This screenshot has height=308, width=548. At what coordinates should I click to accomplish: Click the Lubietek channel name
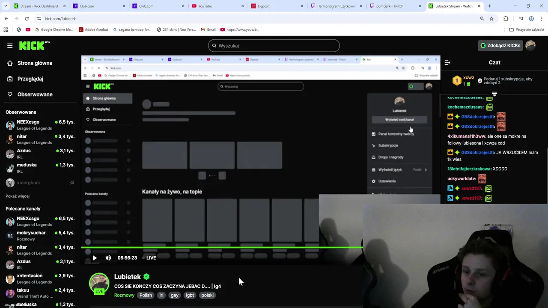point(128,277)
